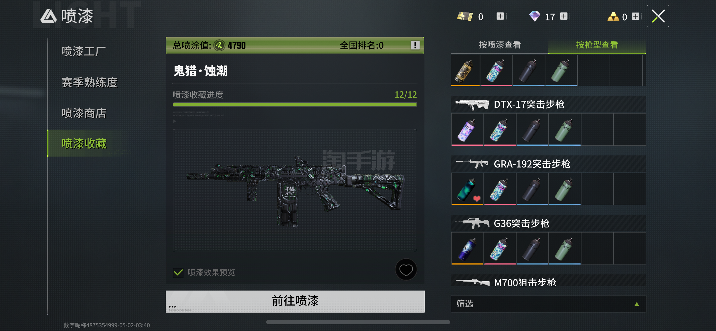Select GRA-192 aurora spray can with heart

(x=467, y=189)
